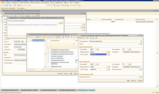Select the Способы отражения tree folder
159x94 pixels.
pyautogui.click(x=38, y=41)
